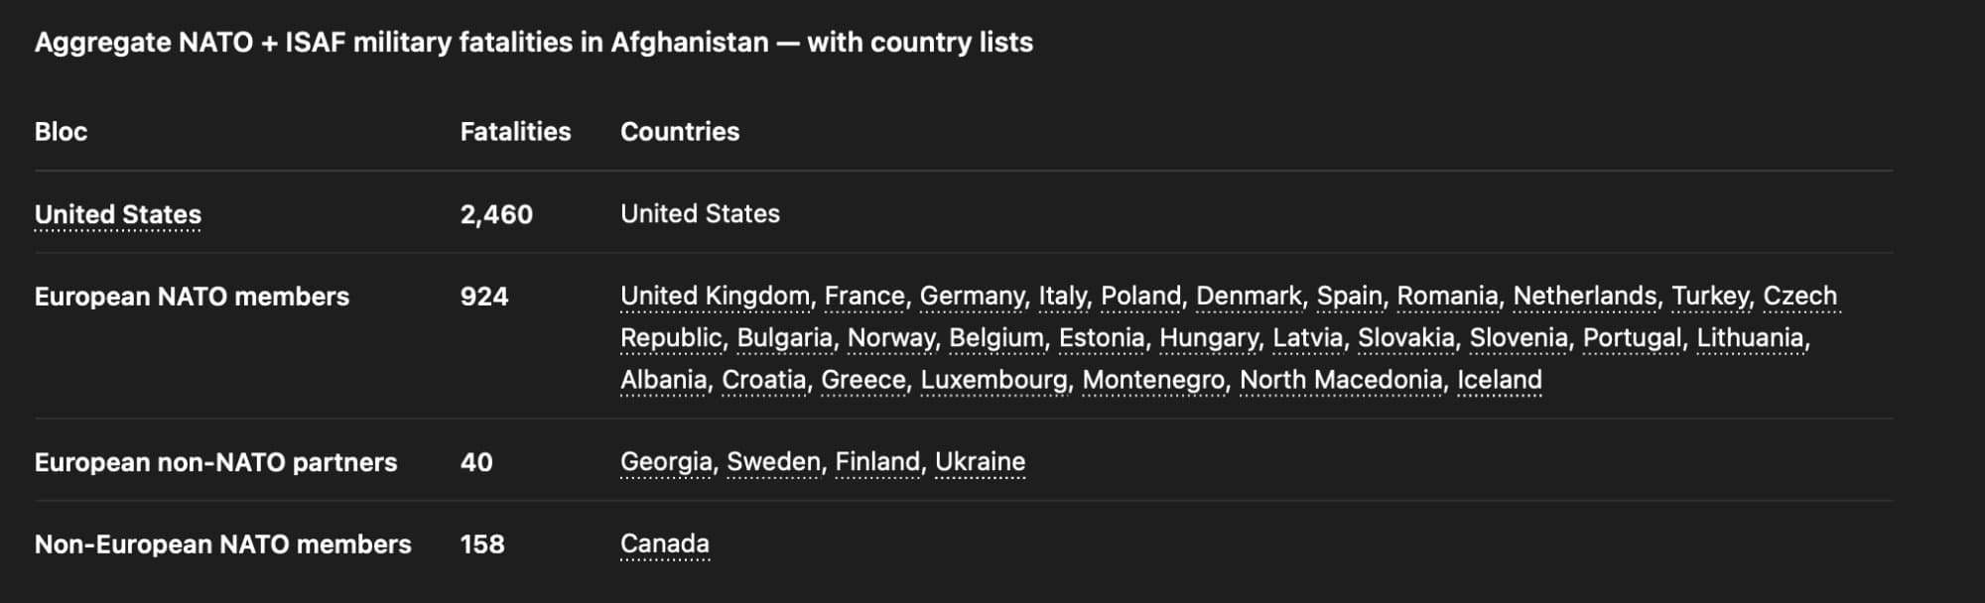1985x603 pixels.
Task: Click the North Macedonia link
Action: tap(1340, 379)
